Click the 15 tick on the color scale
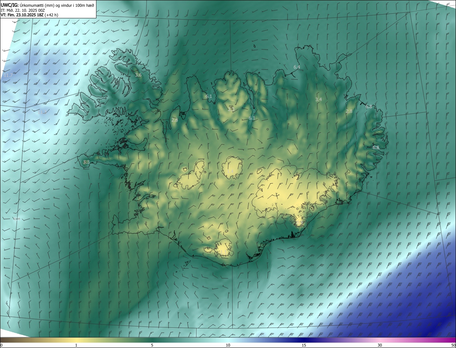 pyautogui.click(x=304, y=345)
